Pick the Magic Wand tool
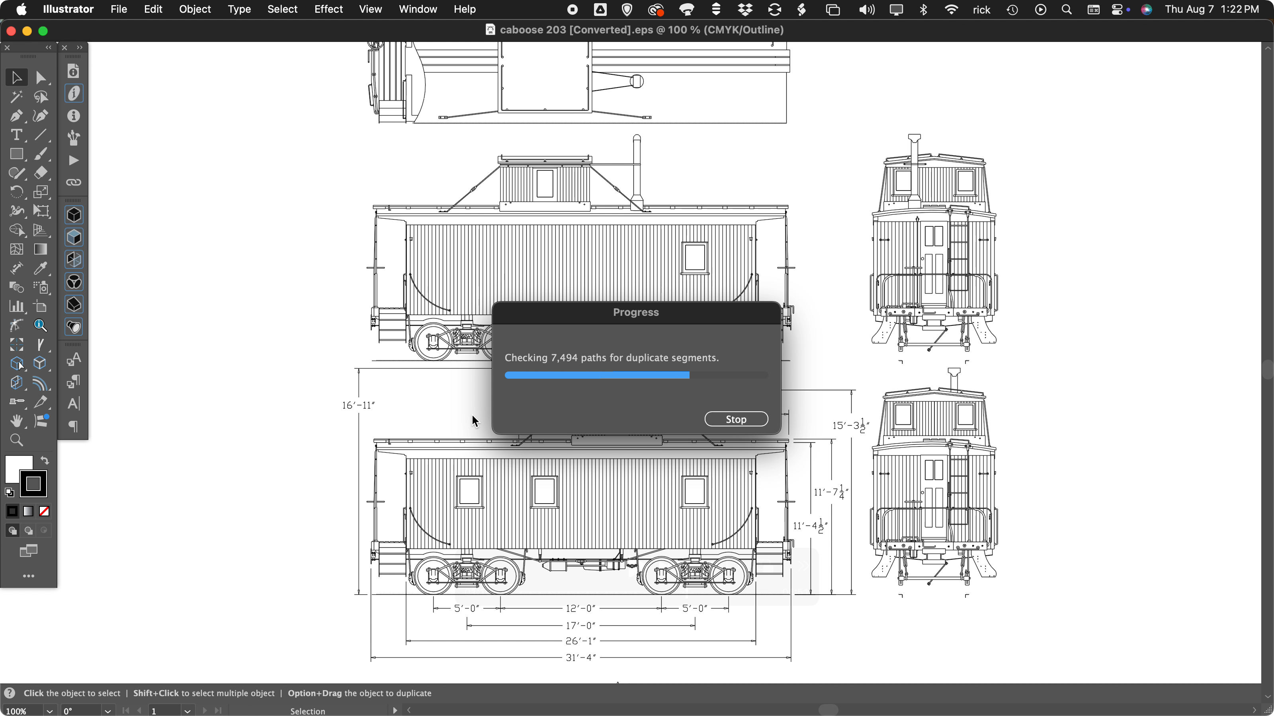This screenshot has width=1274, height=716. point(16,97)
